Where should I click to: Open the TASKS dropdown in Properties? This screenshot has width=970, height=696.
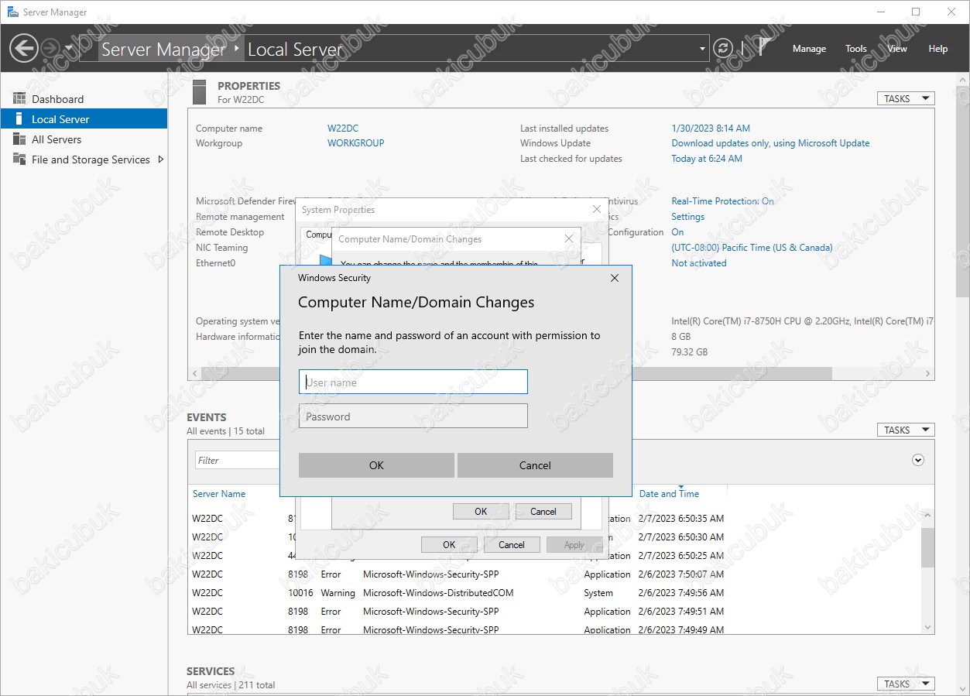pos(906,98)
